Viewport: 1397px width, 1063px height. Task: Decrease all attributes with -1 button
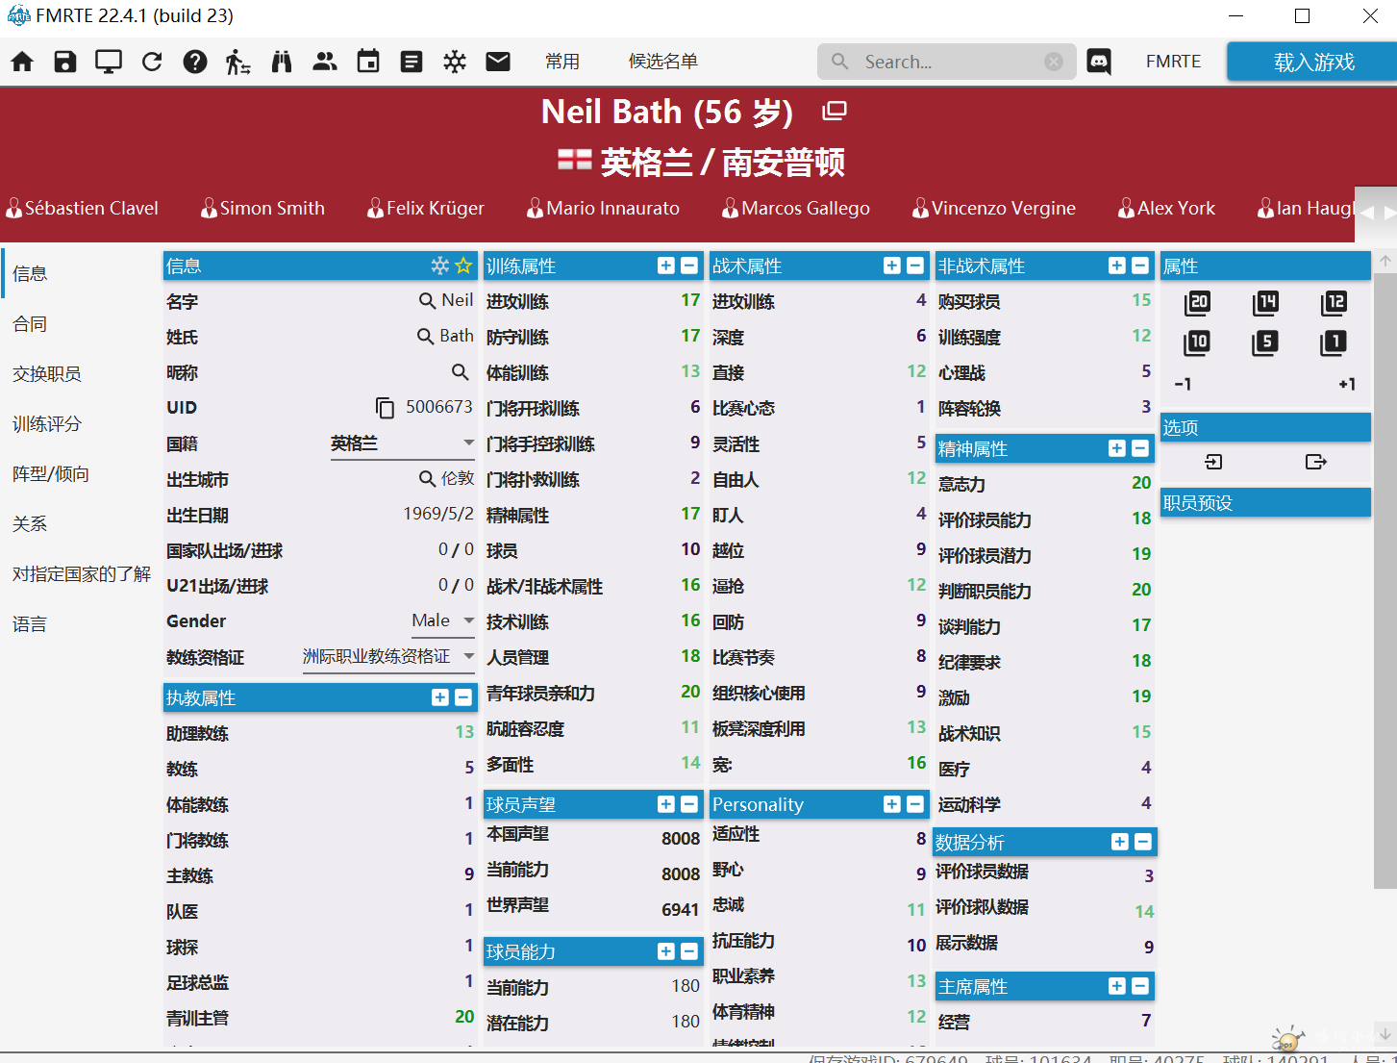(x=1184, y=384)
